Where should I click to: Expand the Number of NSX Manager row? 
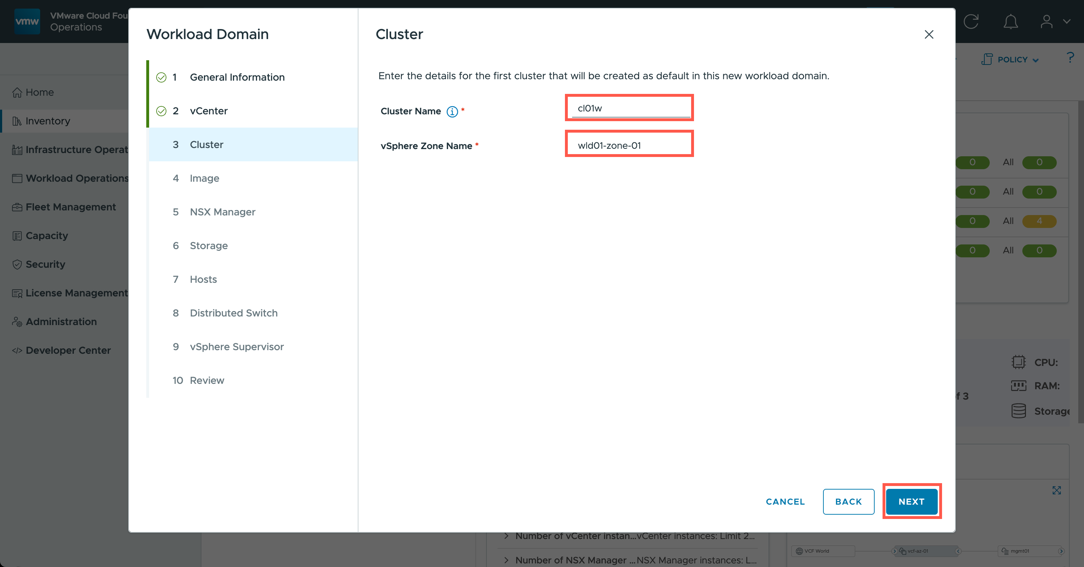coord(506,560)
